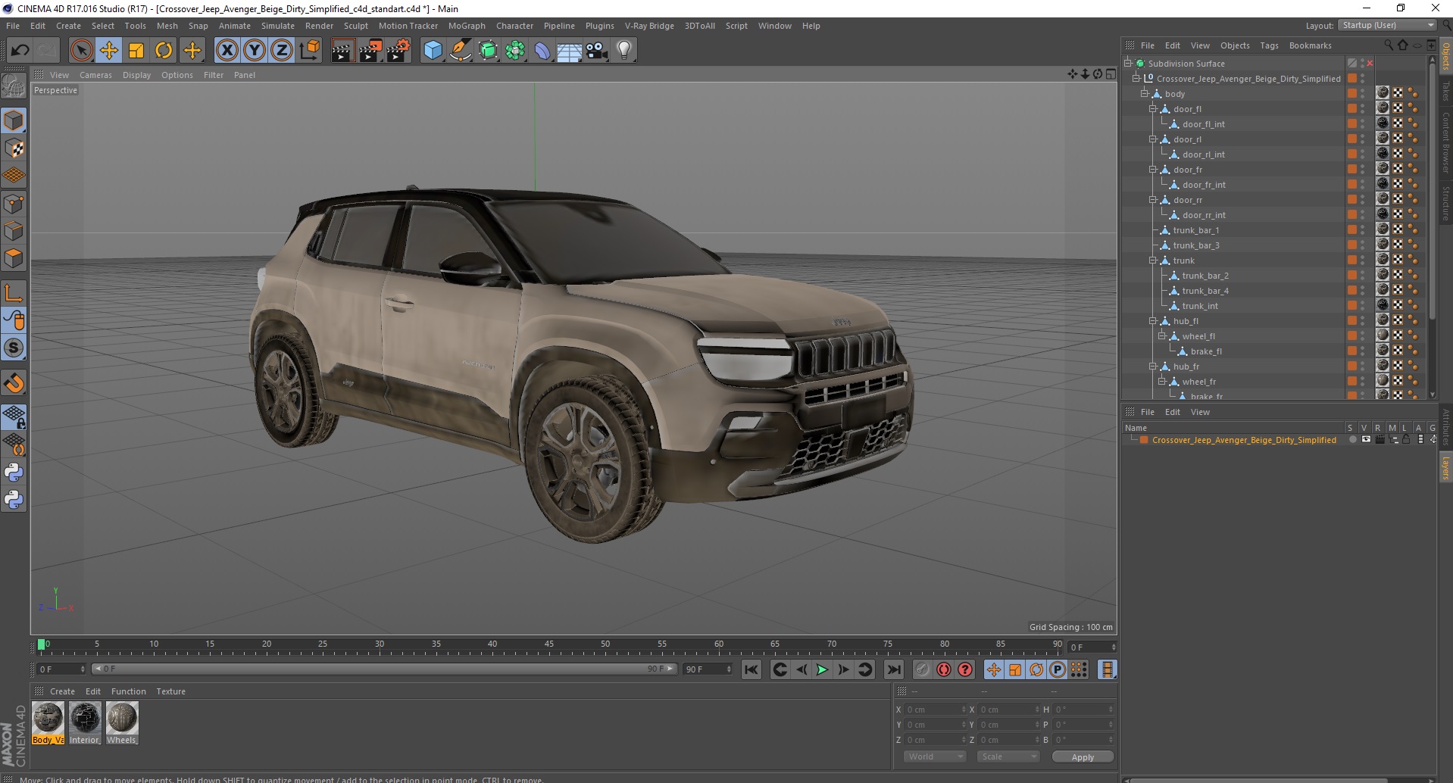This screenshot has width=1453, height=783.
Task: Click the trunk_int layer color swatch
Action: [x=1351, y=306]
